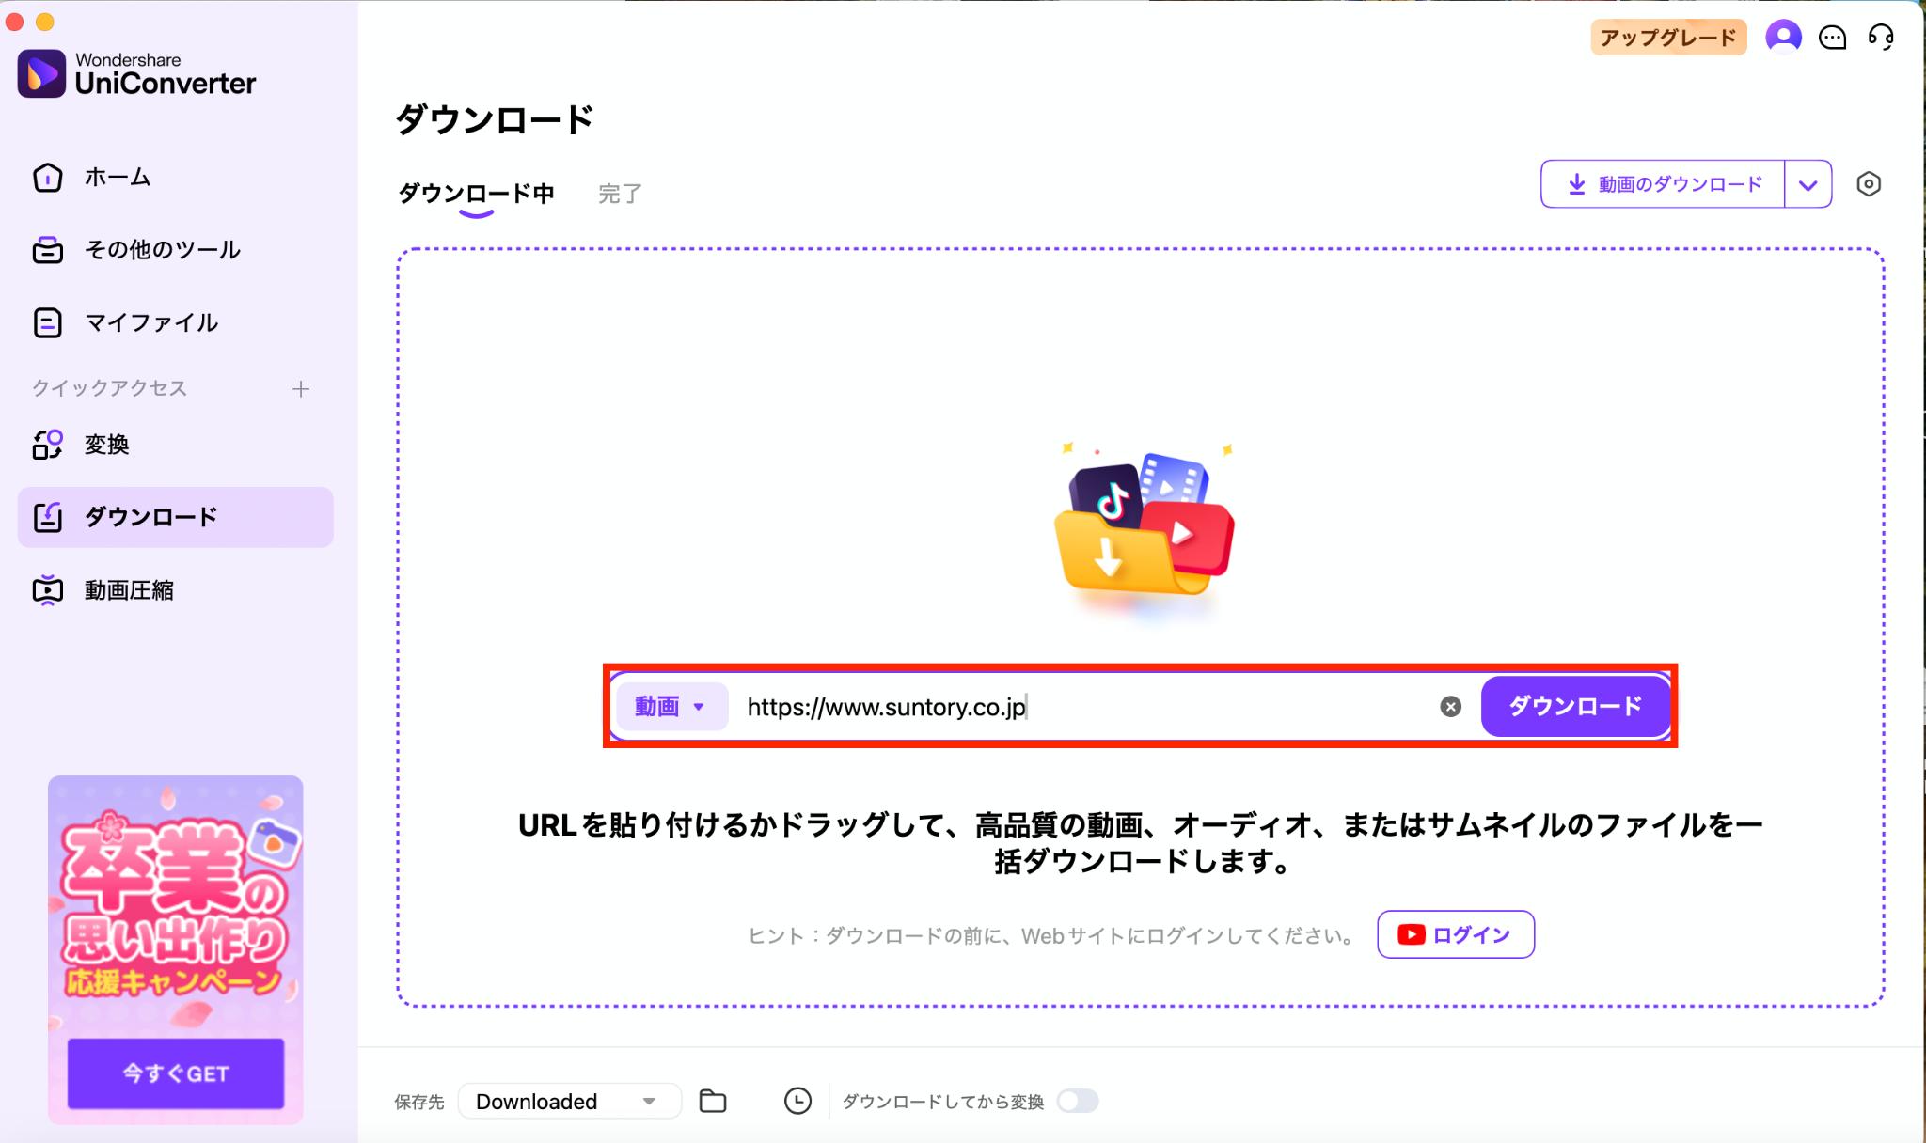
Task: Click the UniConverter logo icon
Action: click(x=41, y=73)
